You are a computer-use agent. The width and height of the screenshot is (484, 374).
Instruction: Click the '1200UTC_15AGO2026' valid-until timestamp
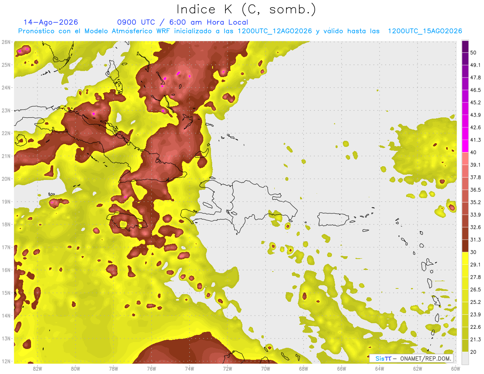(425, 31)
